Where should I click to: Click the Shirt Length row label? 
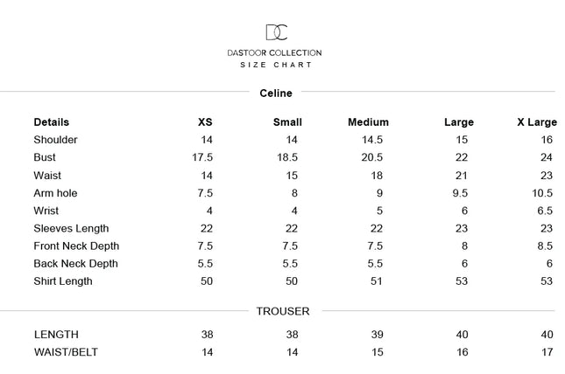(x=63, y=281)
